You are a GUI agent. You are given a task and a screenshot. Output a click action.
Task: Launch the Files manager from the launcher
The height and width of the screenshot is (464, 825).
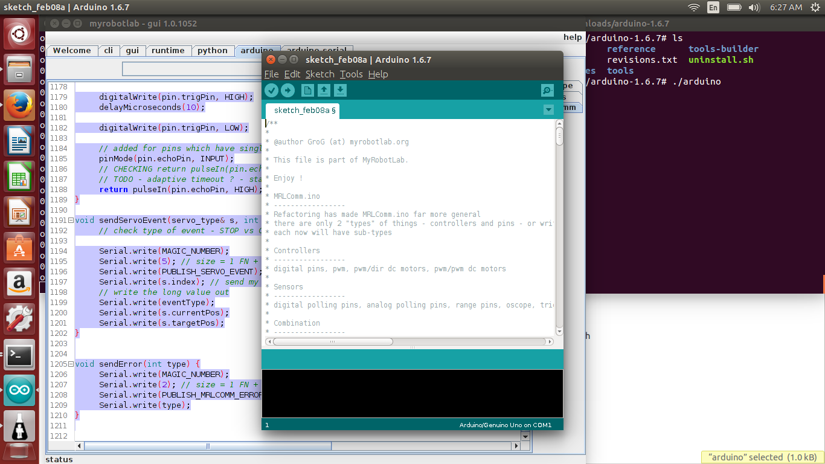(x=19, y=69)
